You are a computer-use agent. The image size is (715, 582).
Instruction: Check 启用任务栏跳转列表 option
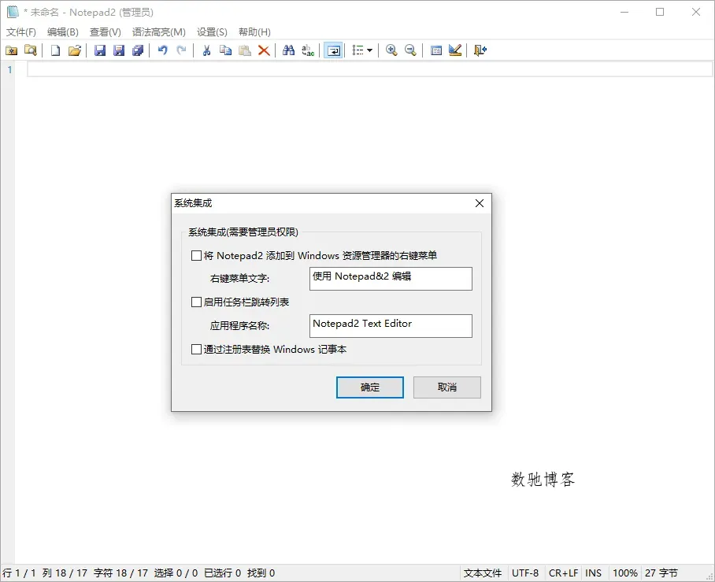[196, 302]
